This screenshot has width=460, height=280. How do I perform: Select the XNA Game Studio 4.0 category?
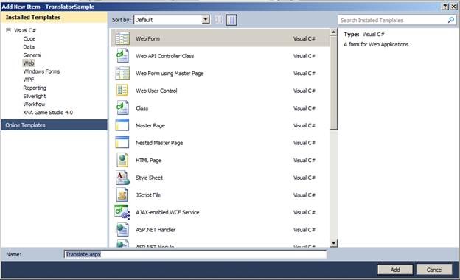48,112
